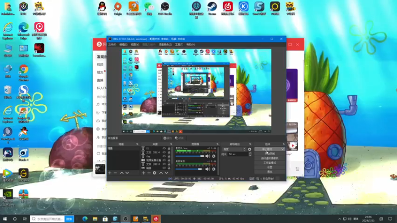Select the scene item in scenes list

[124, 148]
